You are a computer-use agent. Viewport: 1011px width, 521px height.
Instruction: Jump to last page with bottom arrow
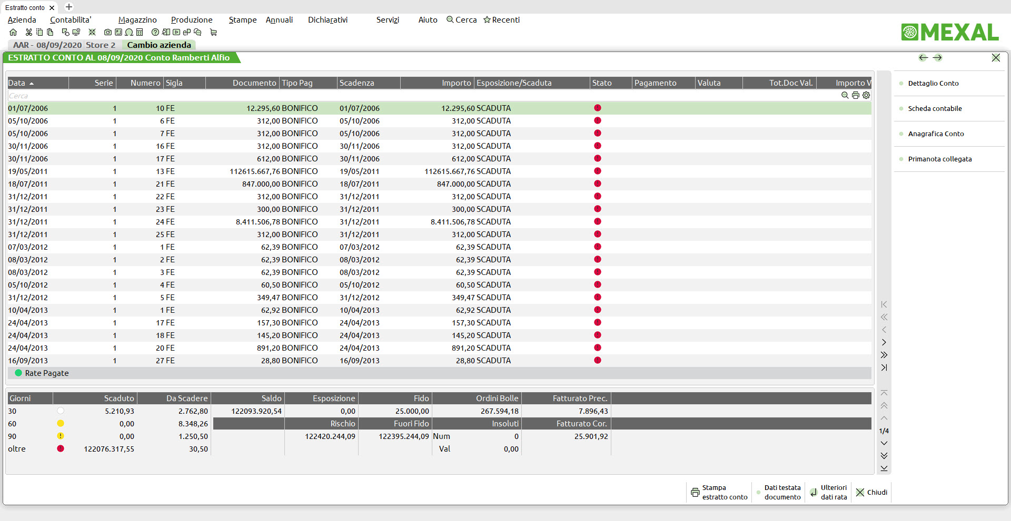[x=884, y=468]
